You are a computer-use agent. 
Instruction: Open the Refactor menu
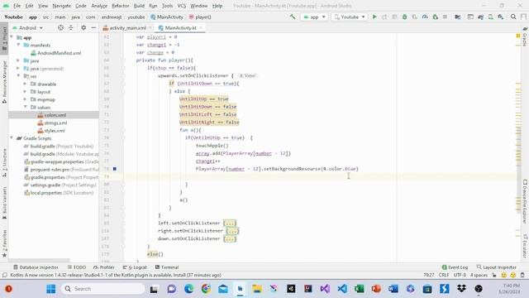click(120, 6)
